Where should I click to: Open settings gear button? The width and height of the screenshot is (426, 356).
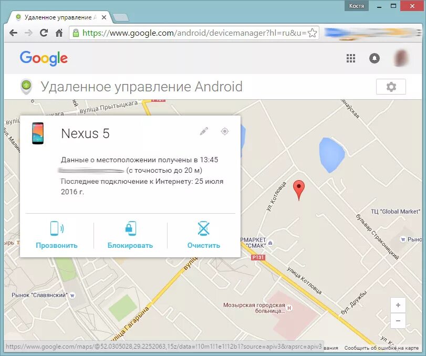(x=391, y=87)
